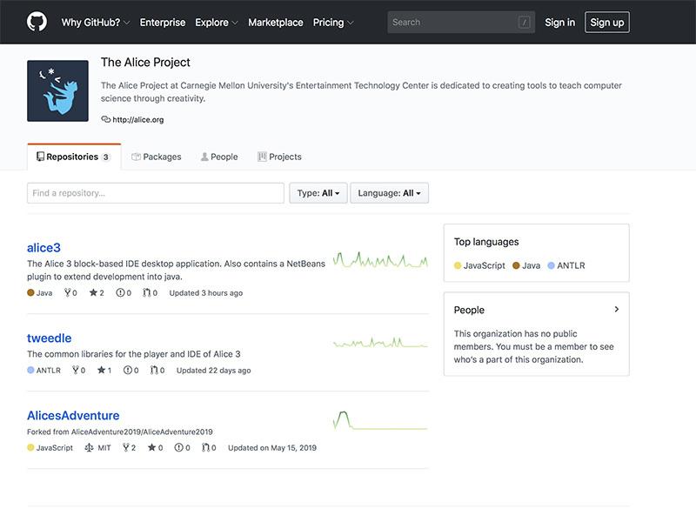Click the star icon on tweedle
Screen dimensions: 696x522
[101, 370]
